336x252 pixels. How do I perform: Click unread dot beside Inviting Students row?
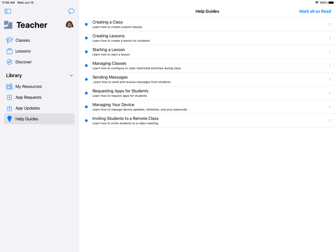[86, 120]
